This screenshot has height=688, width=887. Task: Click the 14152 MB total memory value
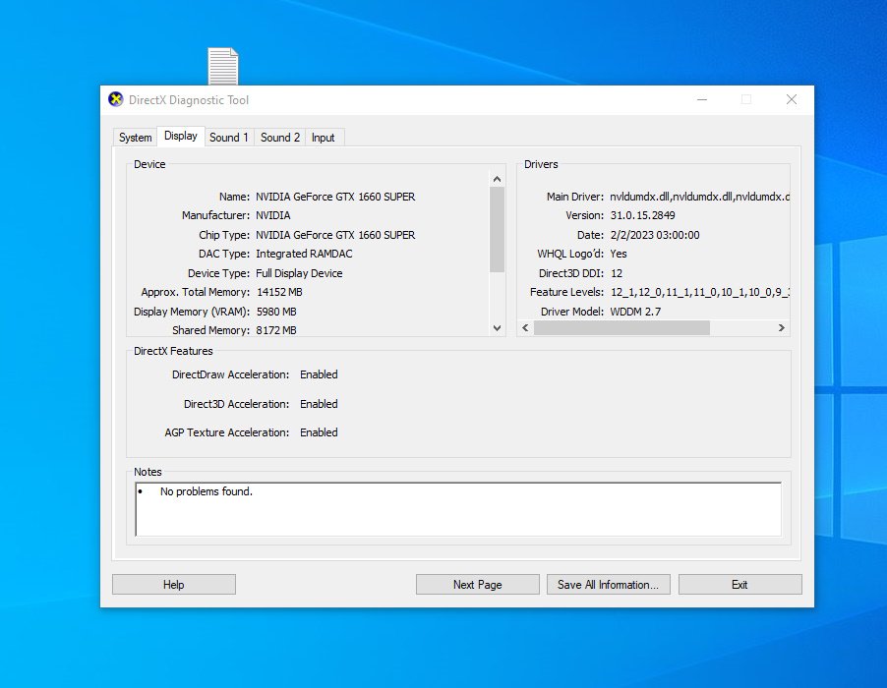coord(279,292)
